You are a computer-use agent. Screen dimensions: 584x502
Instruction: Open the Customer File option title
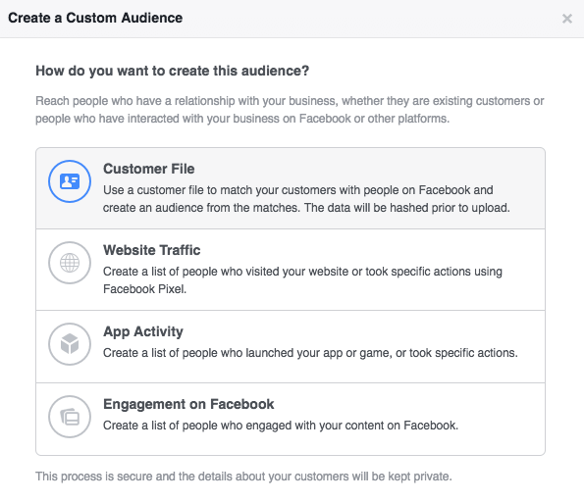point(148,169)
